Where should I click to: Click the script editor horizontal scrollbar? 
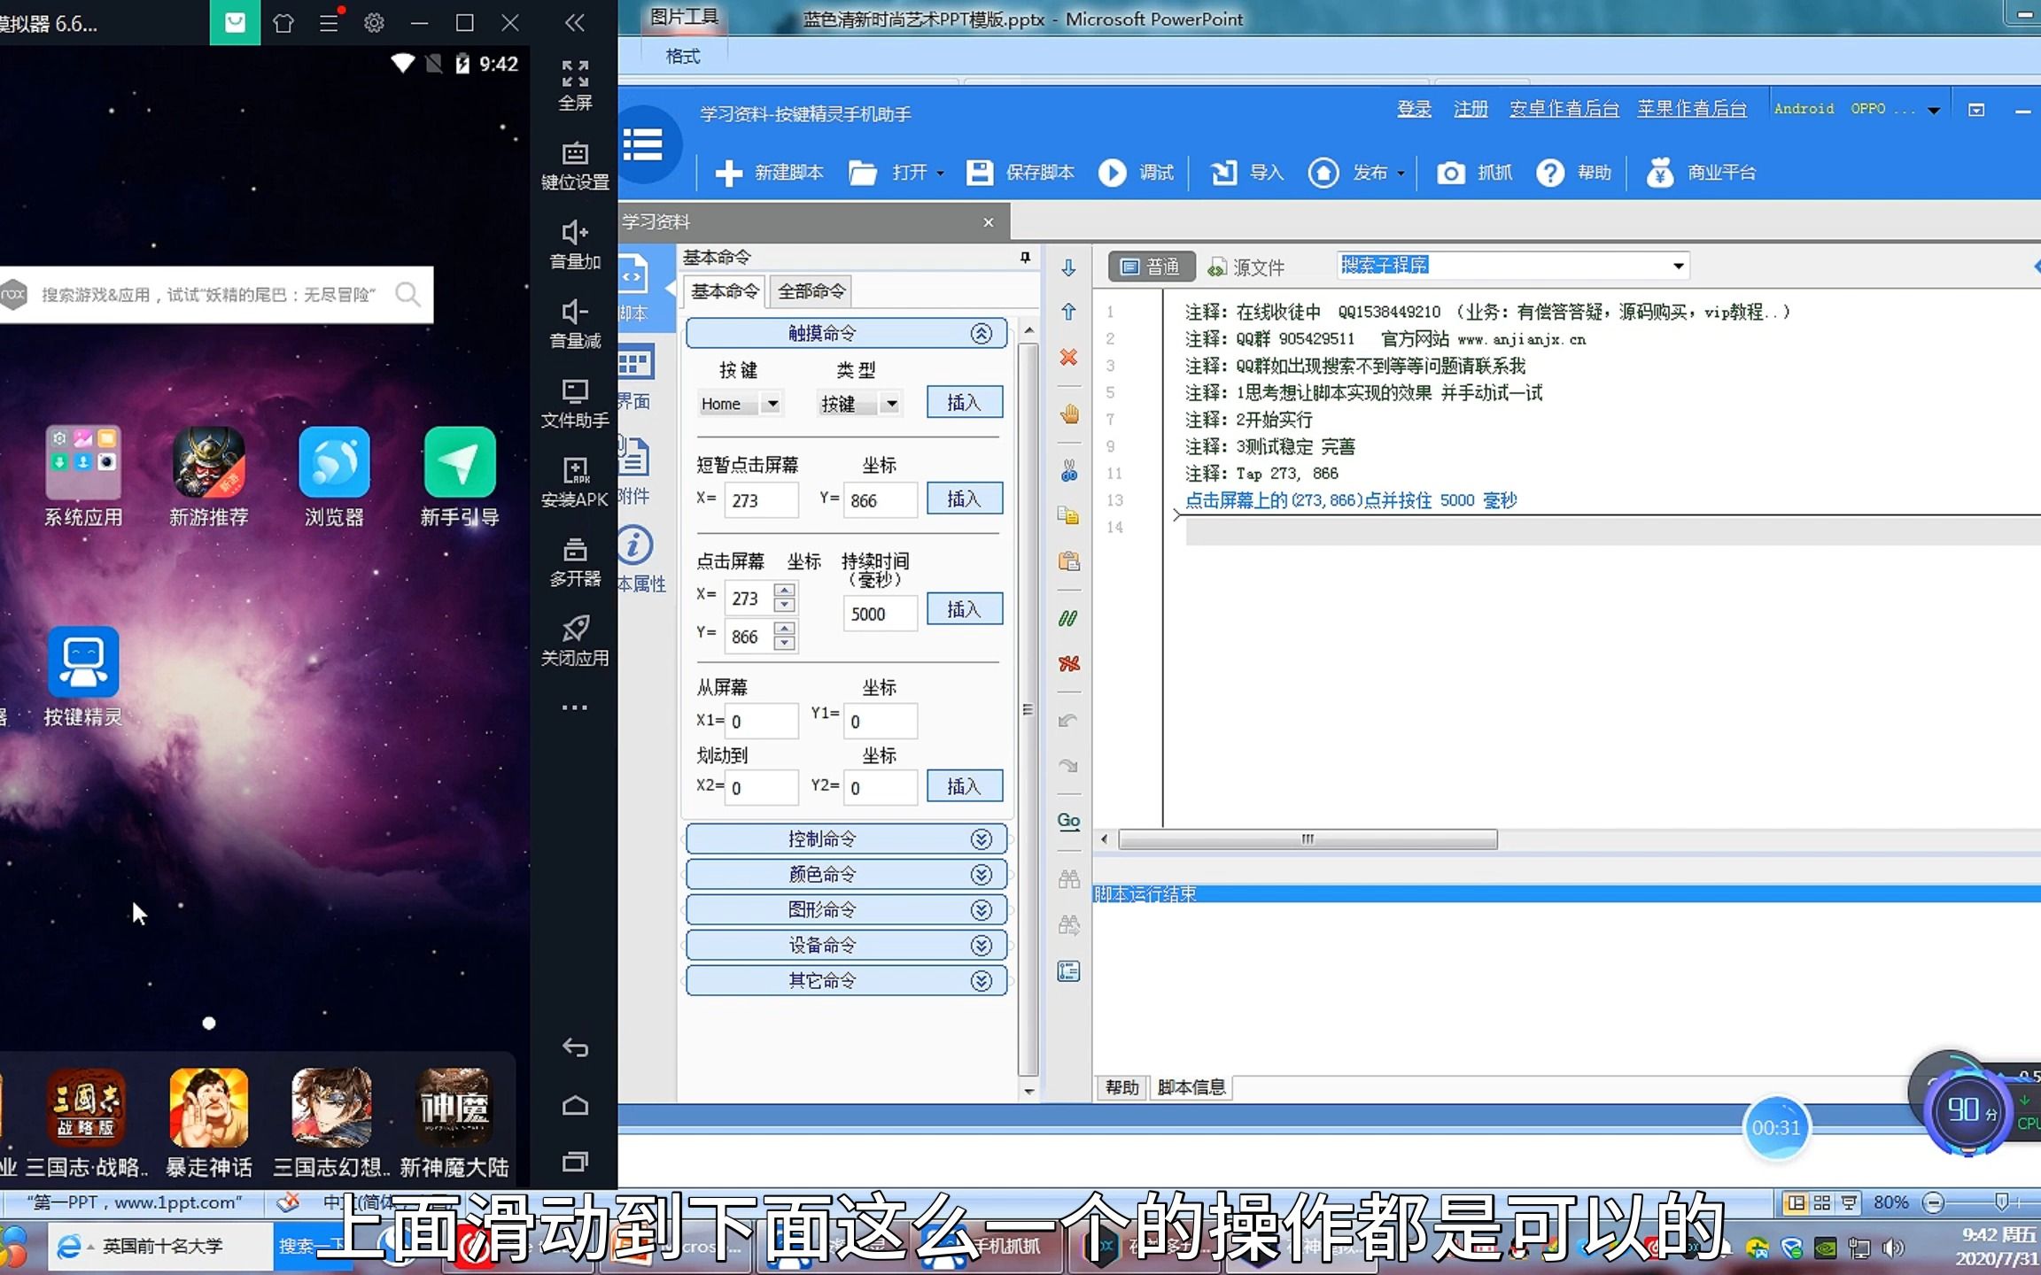click(x=1307, y=838)
